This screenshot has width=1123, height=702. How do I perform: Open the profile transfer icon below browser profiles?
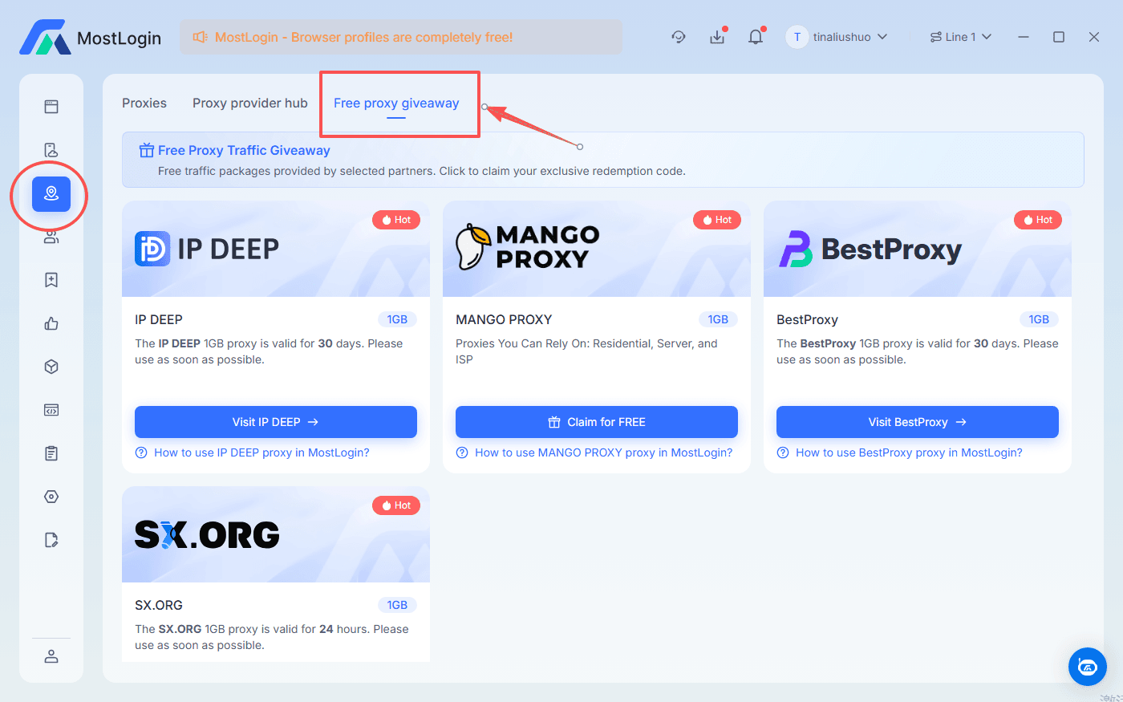pos(51,149)
